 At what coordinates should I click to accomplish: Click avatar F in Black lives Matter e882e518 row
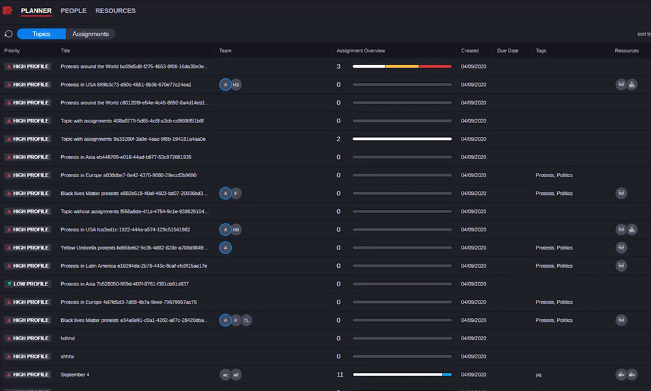236,194
